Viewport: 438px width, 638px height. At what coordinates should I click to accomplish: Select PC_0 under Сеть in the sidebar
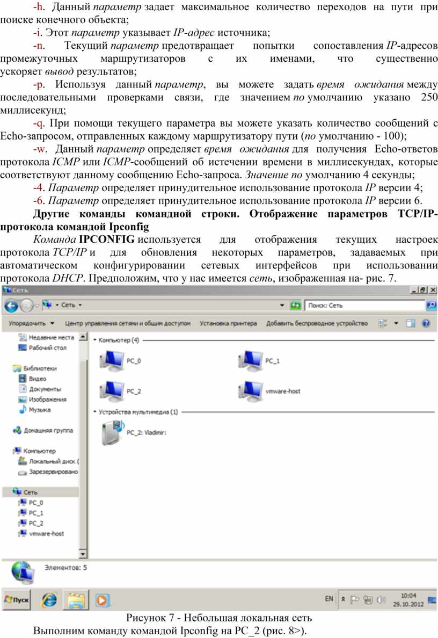click(x=31, y=503)
